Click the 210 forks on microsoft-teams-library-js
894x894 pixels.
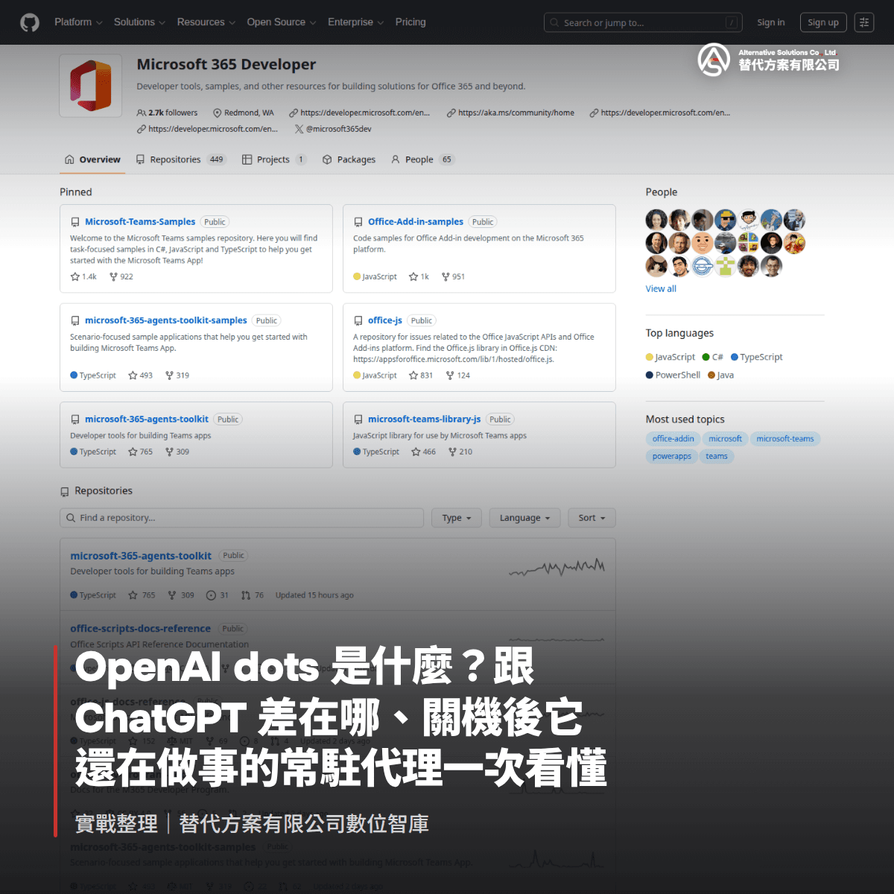pos(460,451)
